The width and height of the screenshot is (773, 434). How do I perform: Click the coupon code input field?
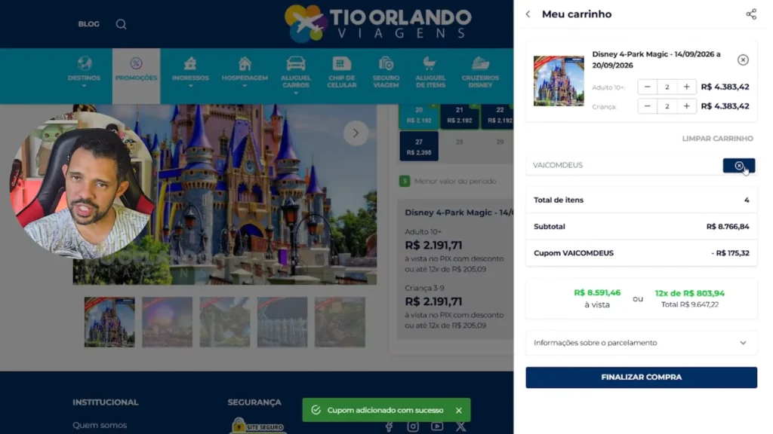point(624,165)
